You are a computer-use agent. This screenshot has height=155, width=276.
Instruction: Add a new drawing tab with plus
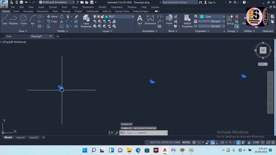tap(57, 36)
